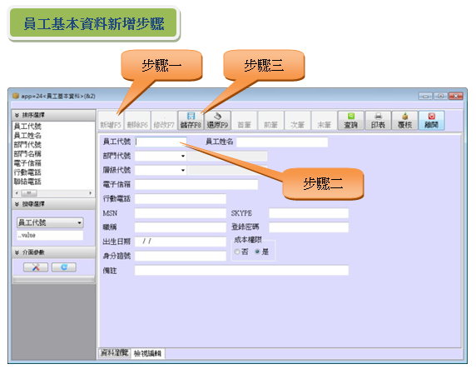476x374 pixels.
Task: Click the 覆核 review icon
Action: coord(404,121)
